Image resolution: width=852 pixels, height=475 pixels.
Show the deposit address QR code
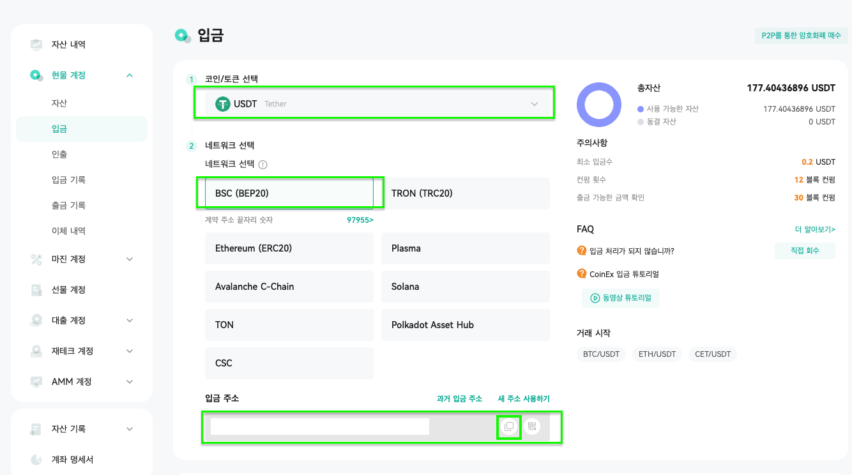point(532,426)
